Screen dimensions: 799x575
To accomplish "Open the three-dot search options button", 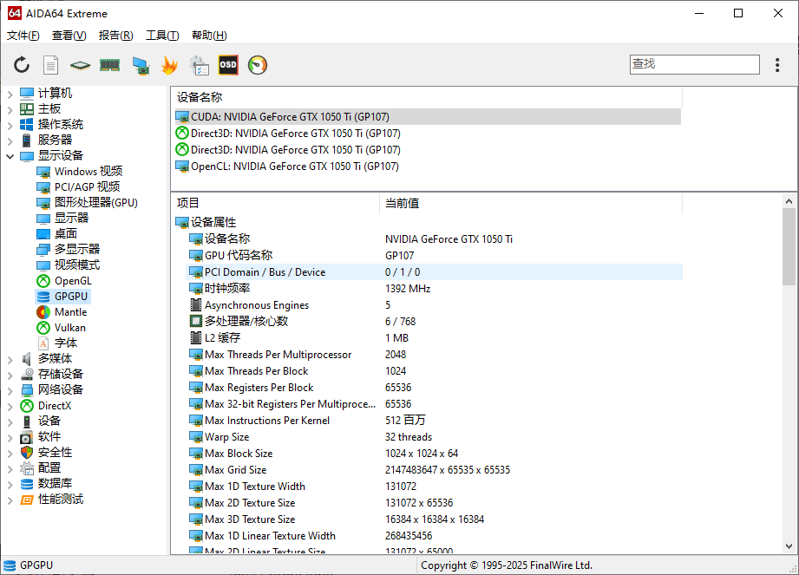I will [x=777, y=65].
